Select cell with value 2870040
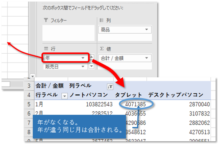 [x=179, y=104]
